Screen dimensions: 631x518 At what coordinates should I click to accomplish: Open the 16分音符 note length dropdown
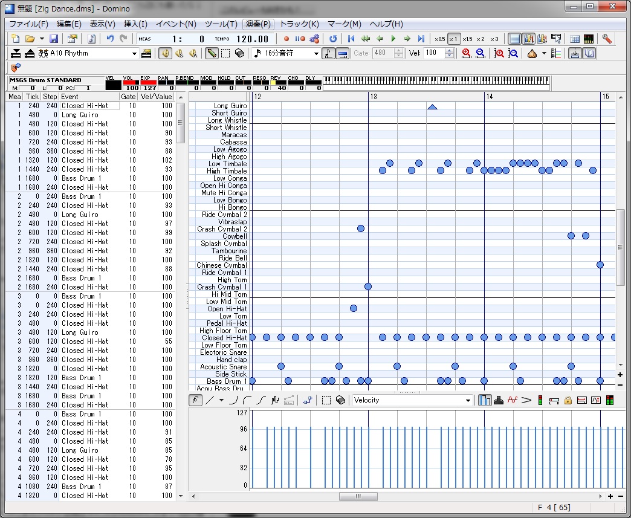[x=316, y=53]
